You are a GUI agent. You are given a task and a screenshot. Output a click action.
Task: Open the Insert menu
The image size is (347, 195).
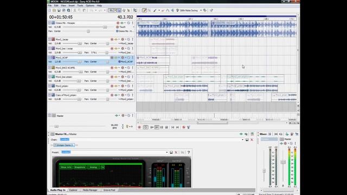click(72, 5)
